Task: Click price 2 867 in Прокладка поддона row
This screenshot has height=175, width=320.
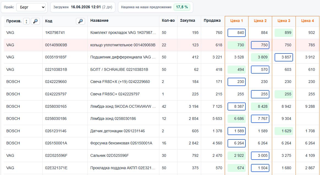Action: [310, 168]
